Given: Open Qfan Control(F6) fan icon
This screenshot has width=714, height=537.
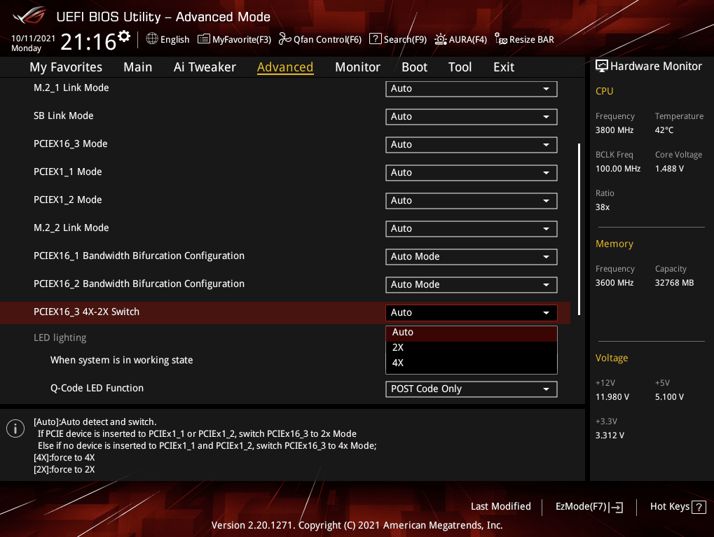Looking at the screenshot, I should point(284,39).
